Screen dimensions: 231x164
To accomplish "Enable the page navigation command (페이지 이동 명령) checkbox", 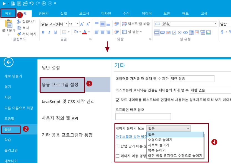I will (118, 156).
